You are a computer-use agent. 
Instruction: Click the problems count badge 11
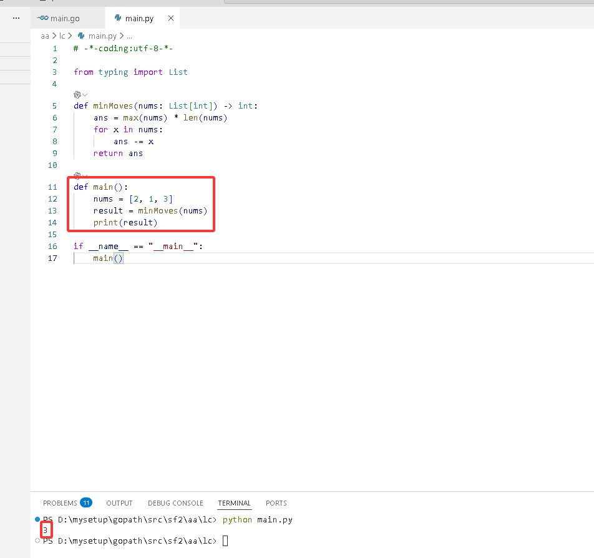tap(86, 502)
